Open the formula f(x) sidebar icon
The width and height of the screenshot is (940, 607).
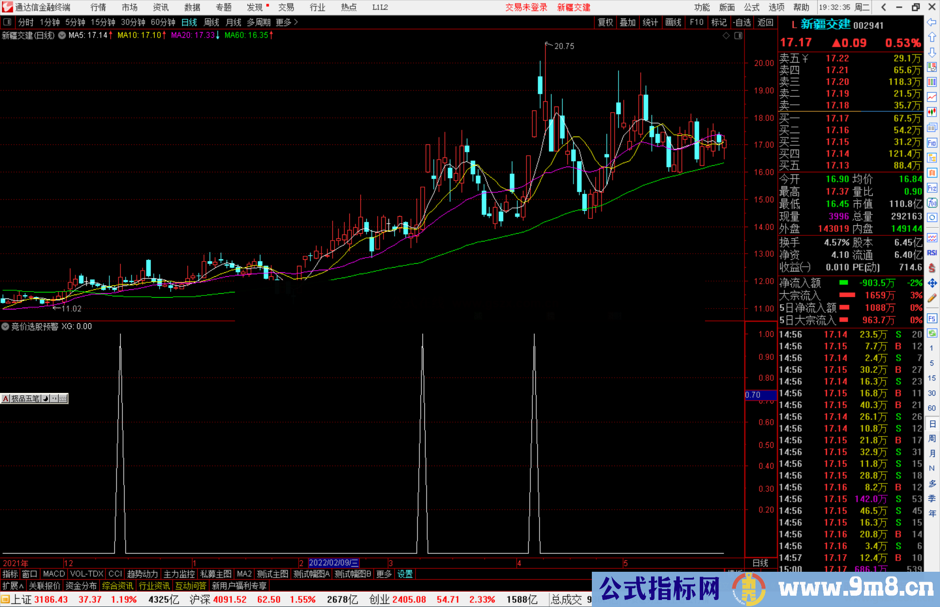click(x=932, y=203)
